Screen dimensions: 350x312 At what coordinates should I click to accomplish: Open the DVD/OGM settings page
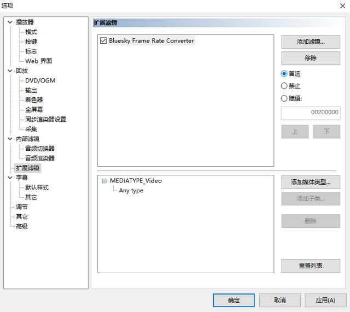pyautogui.click(x=40, y=80)
